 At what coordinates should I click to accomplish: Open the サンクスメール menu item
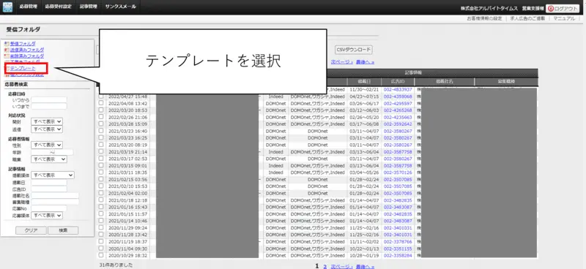coord(120,7)
